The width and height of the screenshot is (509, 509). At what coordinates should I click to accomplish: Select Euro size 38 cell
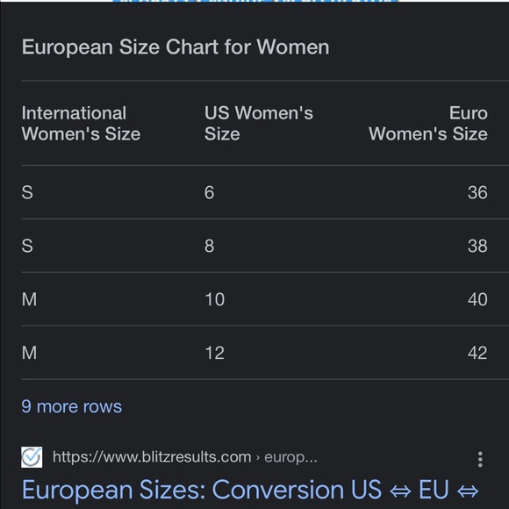click(477, 246)
